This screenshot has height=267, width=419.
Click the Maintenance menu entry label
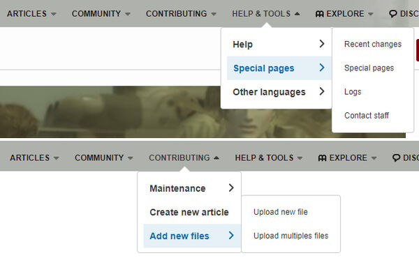point(177,189)
